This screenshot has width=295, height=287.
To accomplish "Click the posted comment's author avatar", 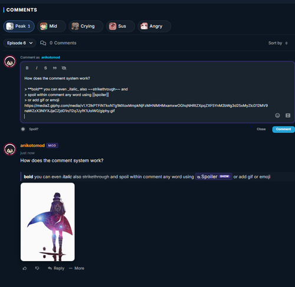I will pos(10,149).
